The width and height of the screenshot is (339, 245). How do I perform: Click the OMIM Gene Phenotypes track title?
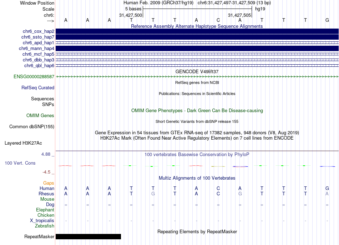click(x=197, y=111)
